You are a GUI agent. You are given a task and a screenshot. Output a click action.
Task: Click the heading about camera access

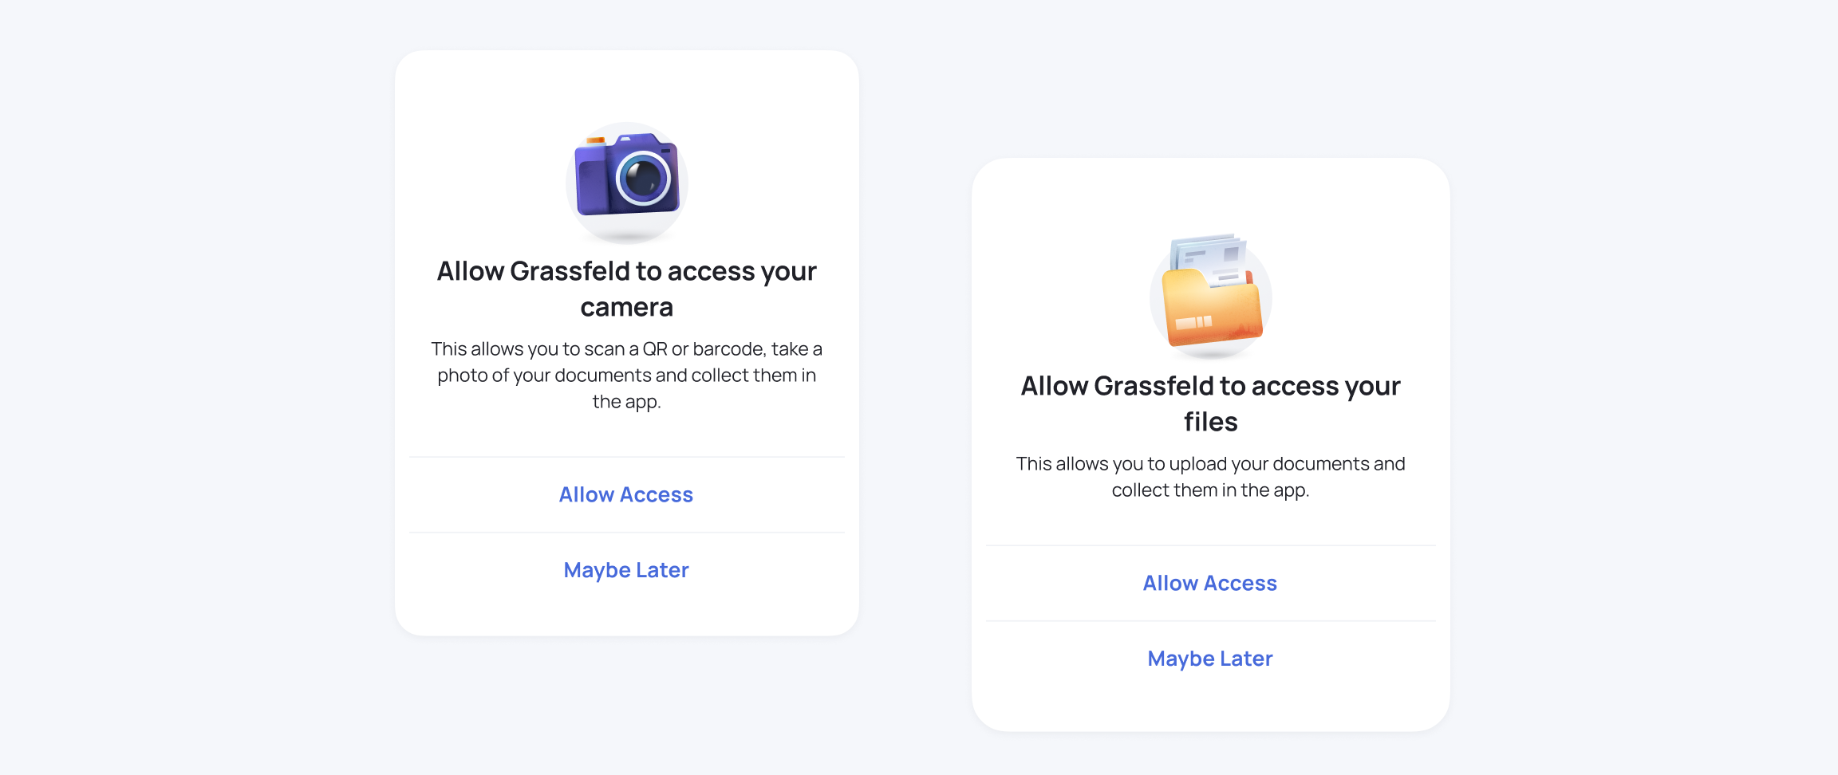(x=627, y=289)
